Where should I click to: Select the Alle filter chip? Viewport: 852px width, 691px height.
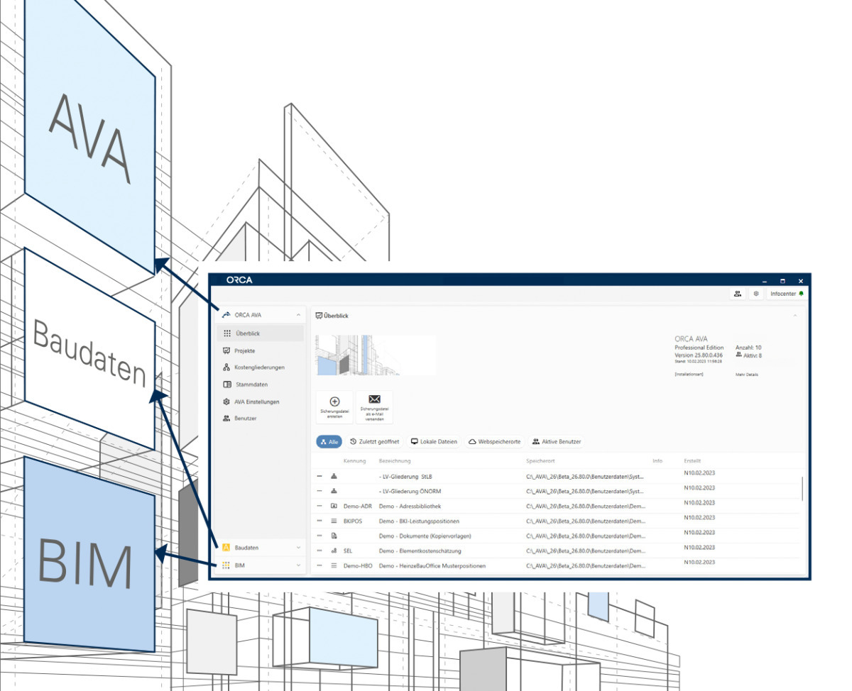click(329, 442)
